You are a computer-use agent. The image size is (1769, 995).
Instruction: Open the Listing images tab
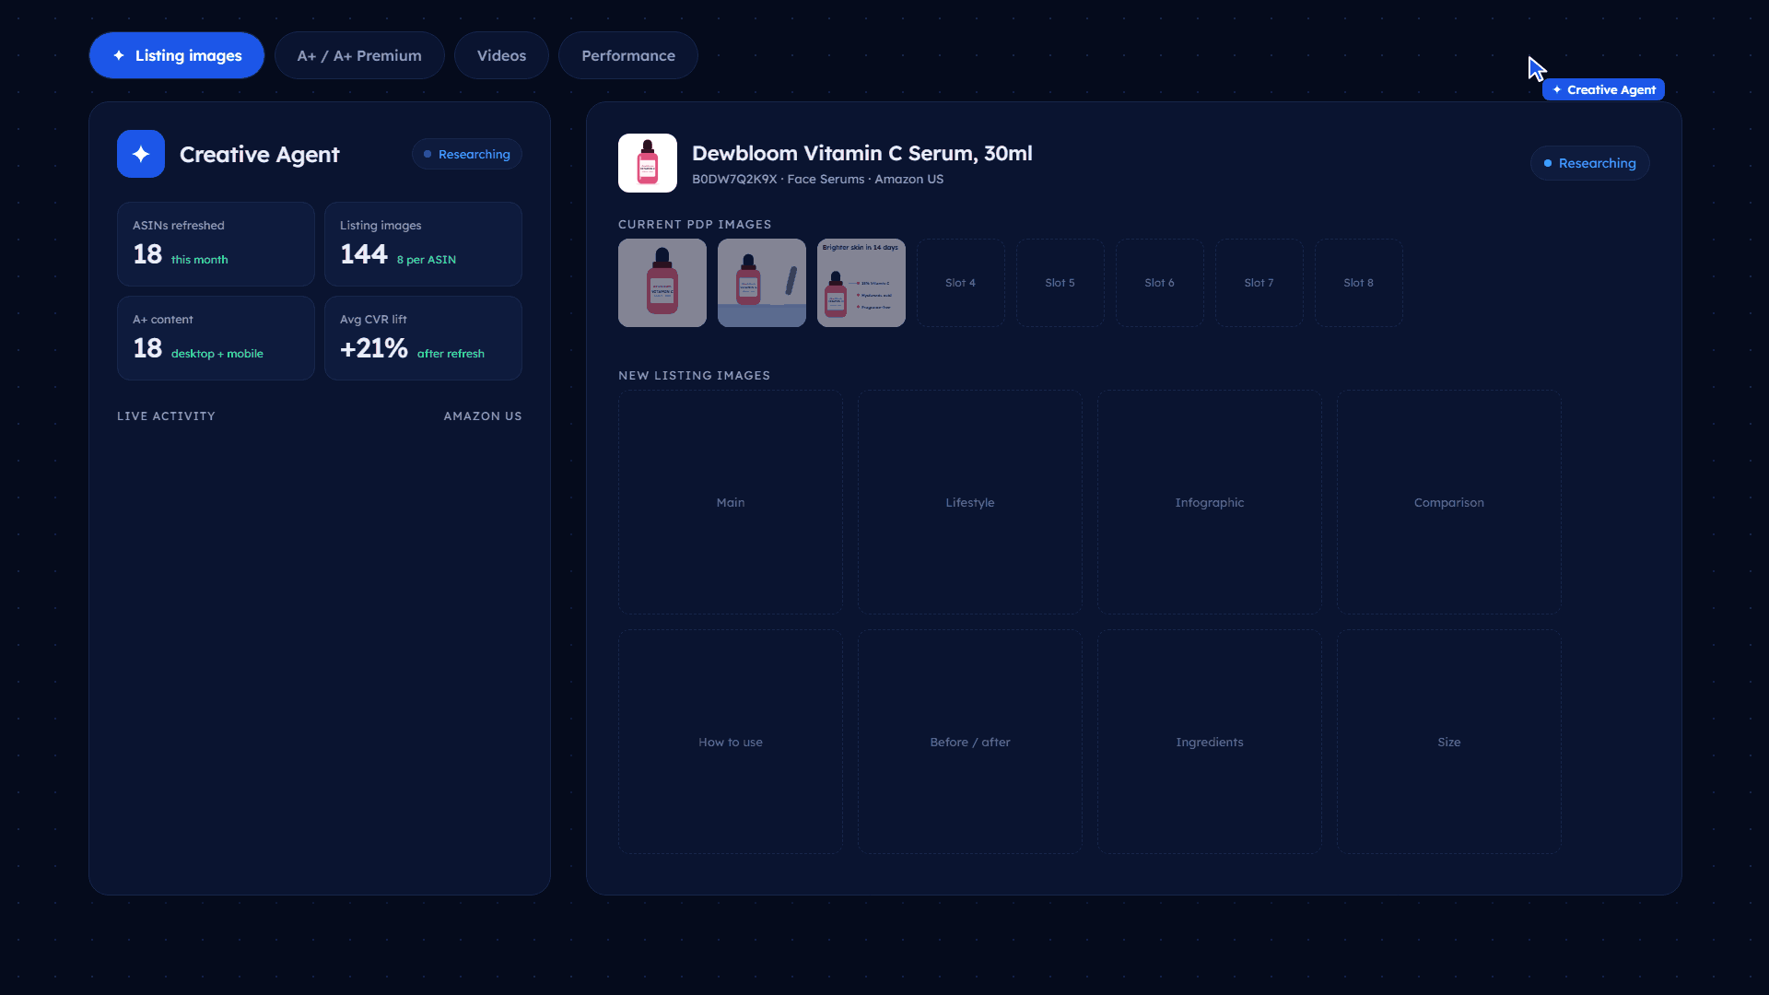[x=177, y=55]
